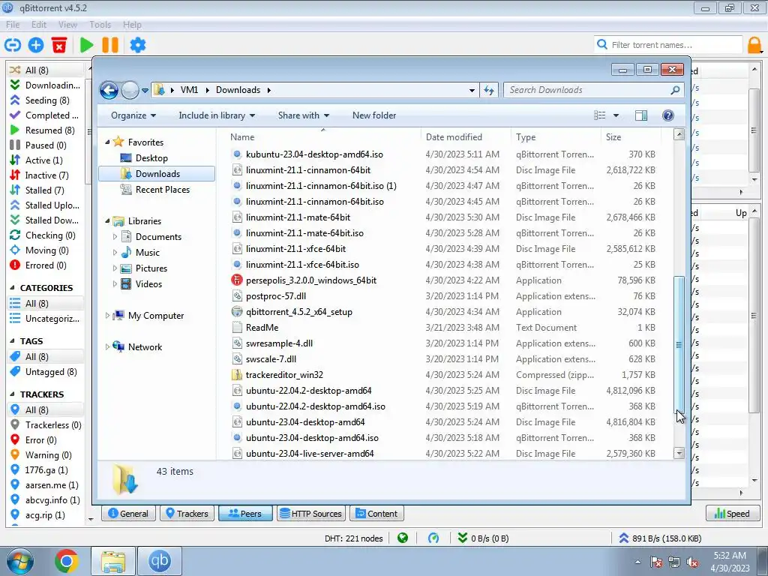The width and height of the screenshot is (768, 576).
Task: Open the view options dropdown arrow
Action: pyautogui.click(x=616, y=115)
